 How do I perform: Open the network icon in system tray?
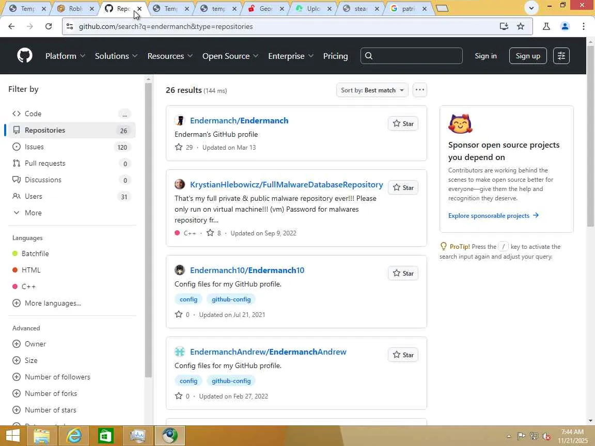click(534, 437)
